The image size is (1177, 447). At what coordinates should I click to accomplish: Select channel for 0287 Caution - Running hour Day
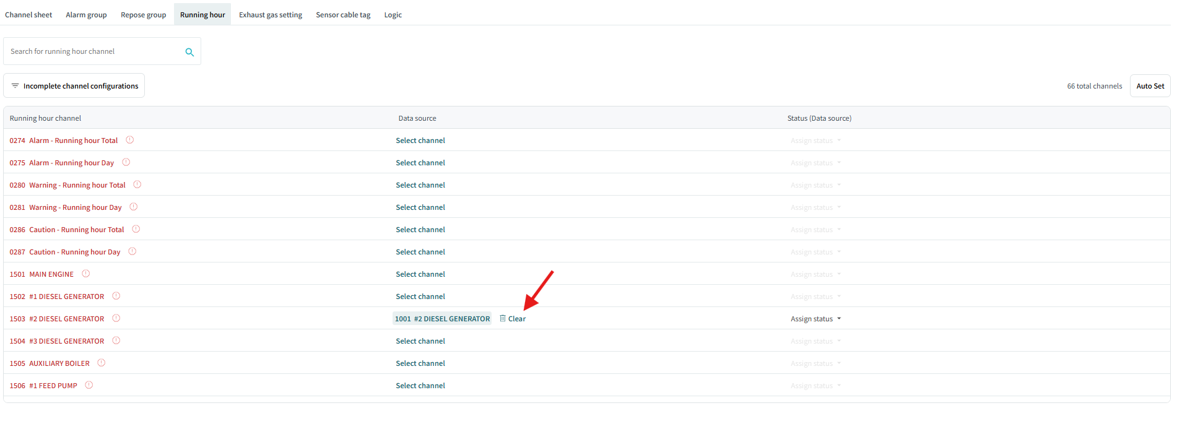tap(420, 252)
